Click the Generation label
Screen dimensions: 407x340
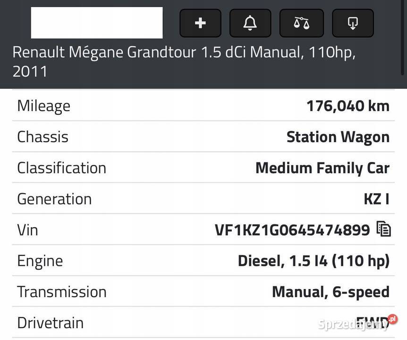[x=54, y=199]
